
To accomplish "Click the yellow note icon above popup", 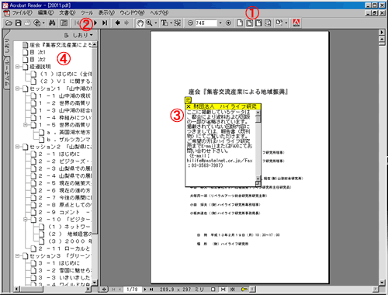I will point(189,100).
